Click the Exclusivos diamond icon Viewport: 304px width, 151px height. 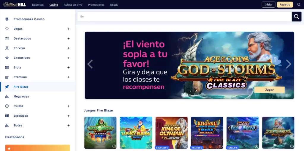7,58
